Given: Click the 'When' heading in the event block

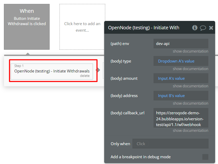Looking at the screenshot, I should 27,11.
